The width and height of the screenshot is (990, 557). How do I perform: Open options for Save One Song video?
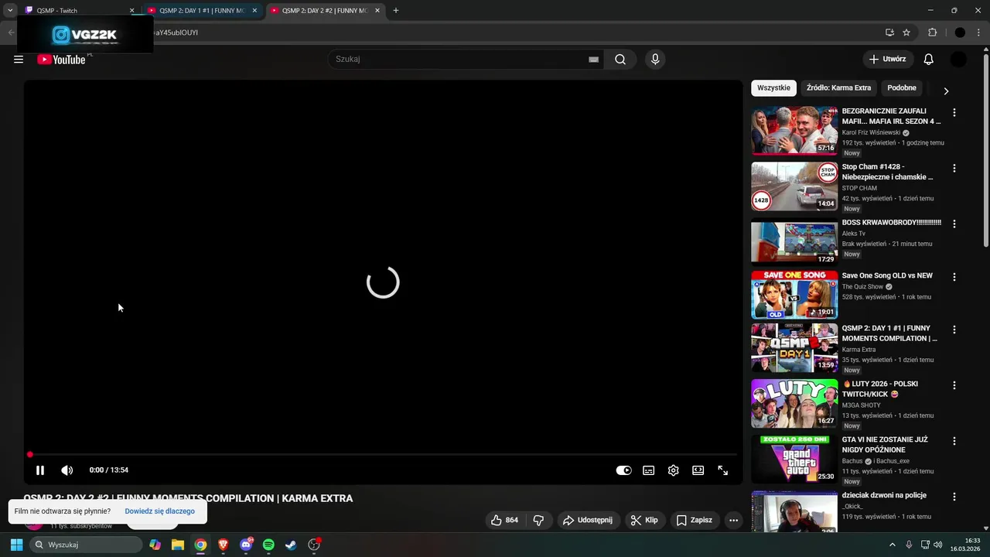(x=954, y=277)
